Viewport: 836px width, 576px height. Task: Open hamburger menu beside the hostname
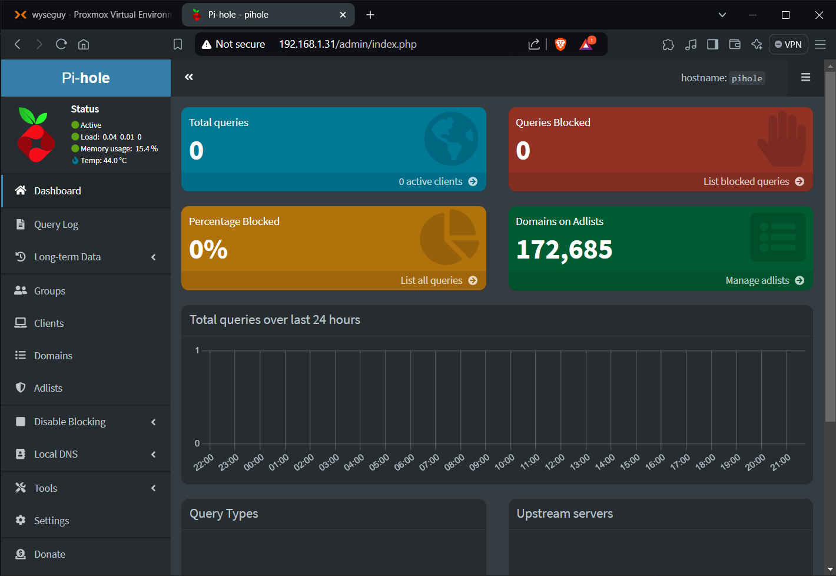tap(806, 77)
